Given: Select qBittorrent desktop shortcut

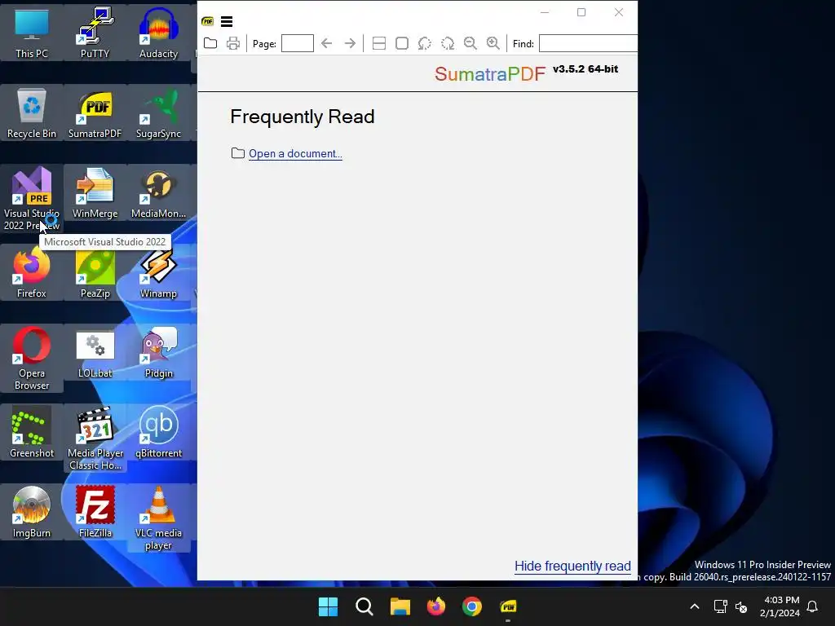Looking at the screenshot, I should click(158, 432).
